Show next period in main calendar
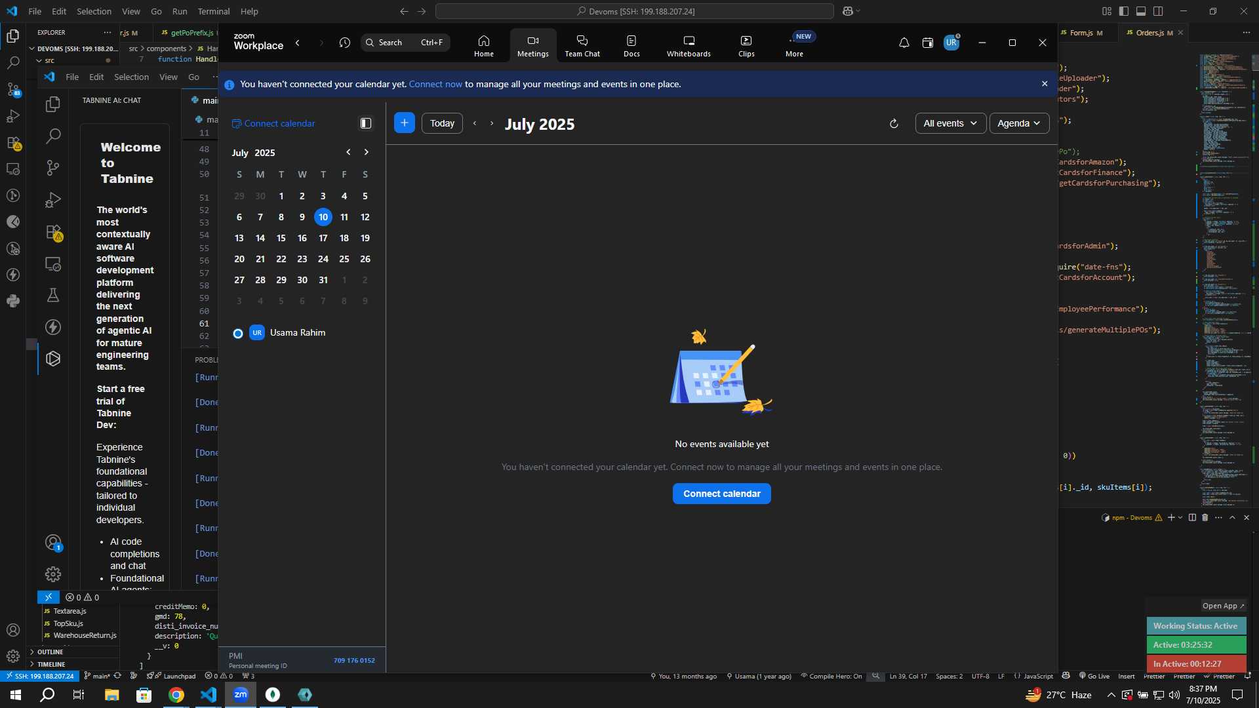This screenshot has height=708, width=1259. coord(492,123)
